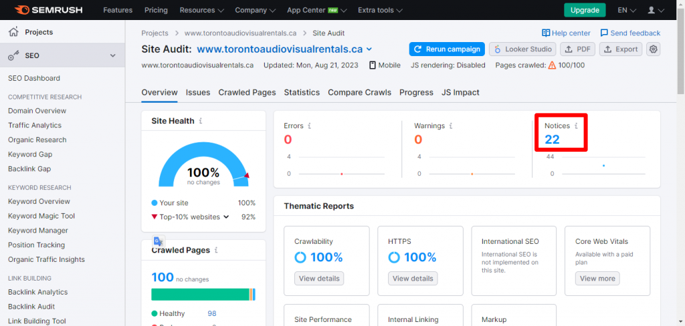This screenshot has height=326, width=685.
Task: Switch to the Crawled Pages tab
Action: (248, 92)
